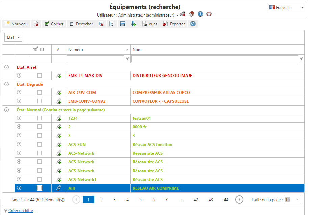Go to page 42
This screenshot has height=215, width=309.
click(x=196, y=199)
